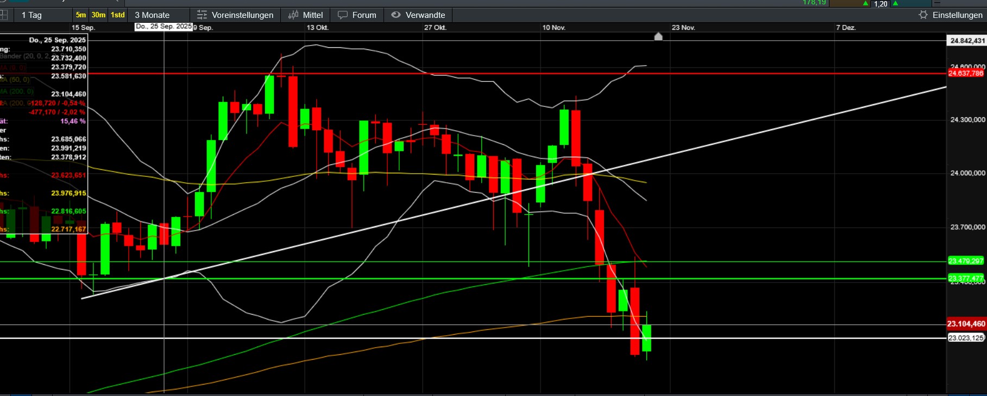
Task: Select the Verwandte menu item
Action: [425, 15]
